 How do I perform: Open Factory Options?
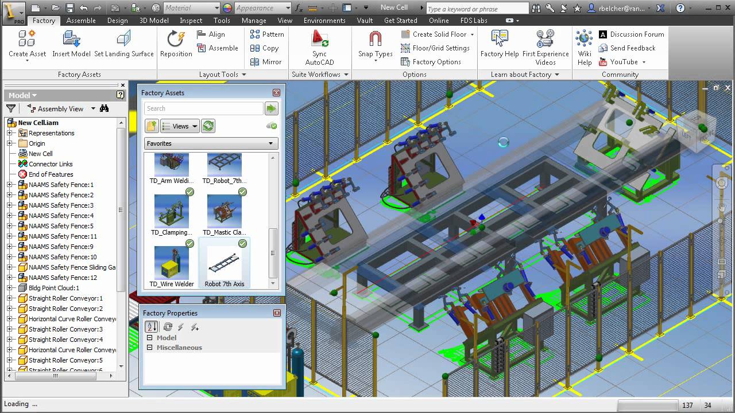(431, 62)
